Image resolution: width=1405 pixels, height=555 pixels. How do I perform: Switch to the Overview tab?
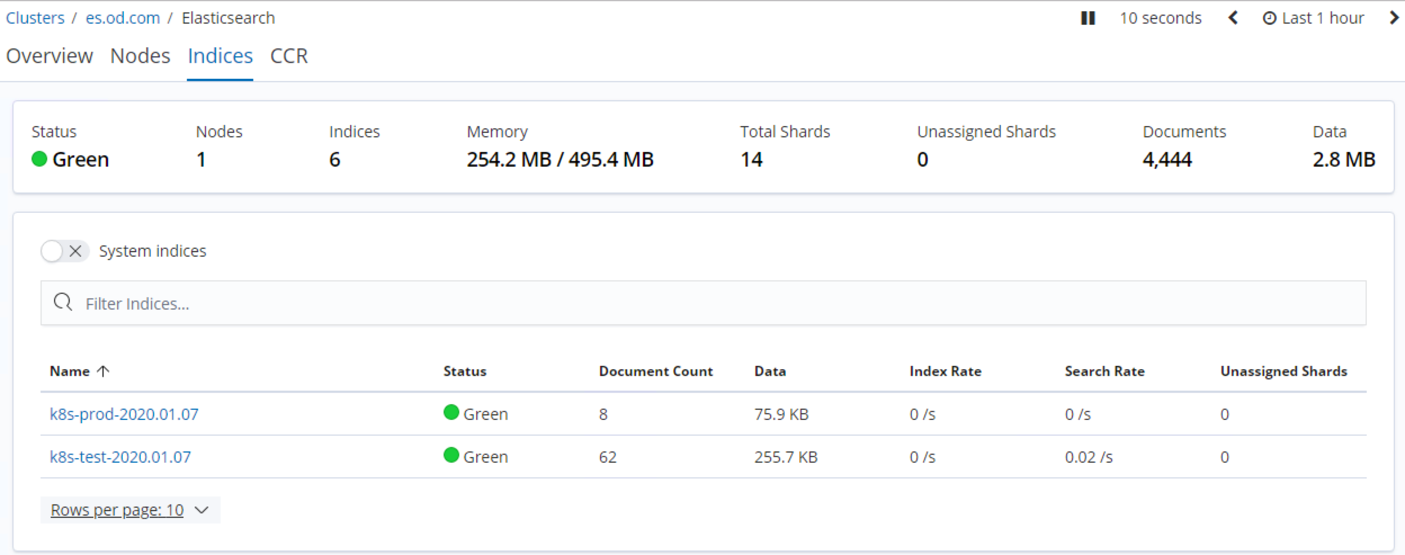(x=50, y=56)
